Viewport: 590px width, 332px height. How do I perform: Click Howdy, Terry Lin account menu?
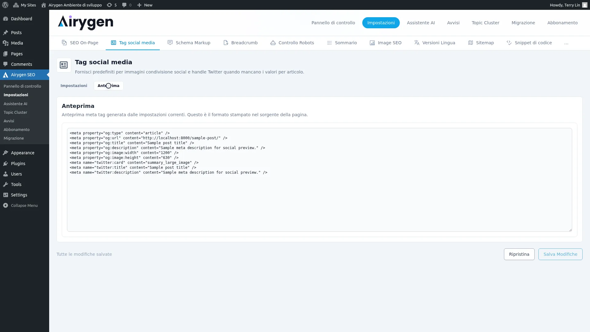[568, 5]
